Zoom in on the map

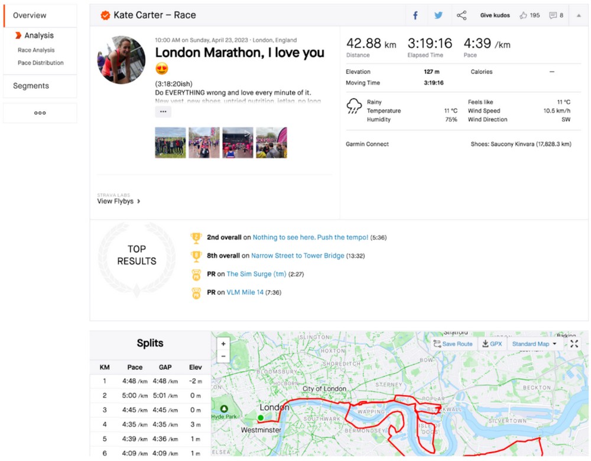tap(223, 343)
